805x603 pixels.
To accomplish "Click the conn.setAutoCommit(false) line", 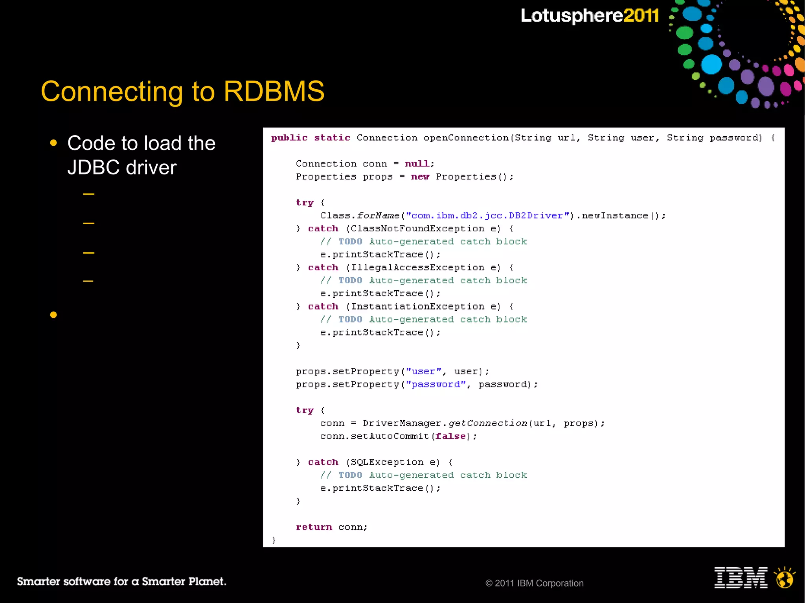I will (399, 436).
